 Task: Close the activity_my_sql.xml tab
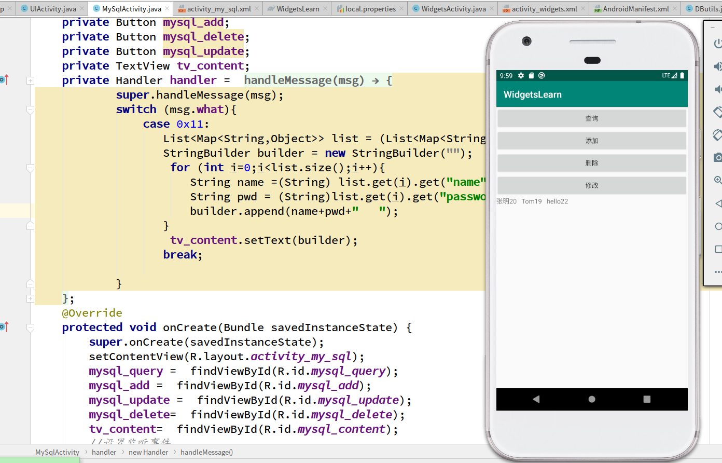[x=257, y=9]
